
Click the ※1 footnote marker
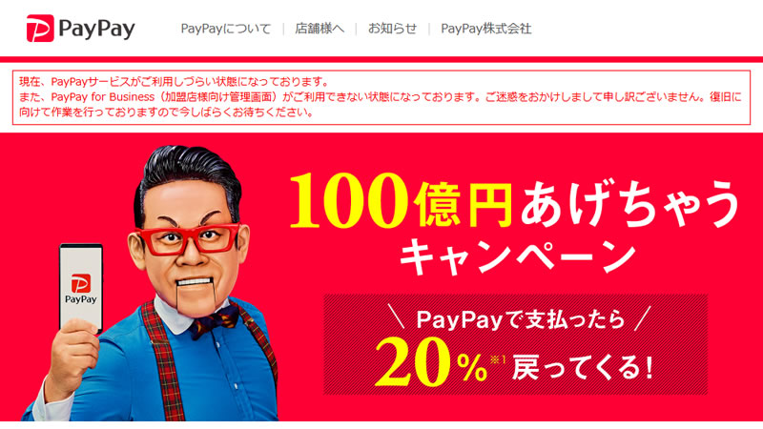click(x=498, y=360)
